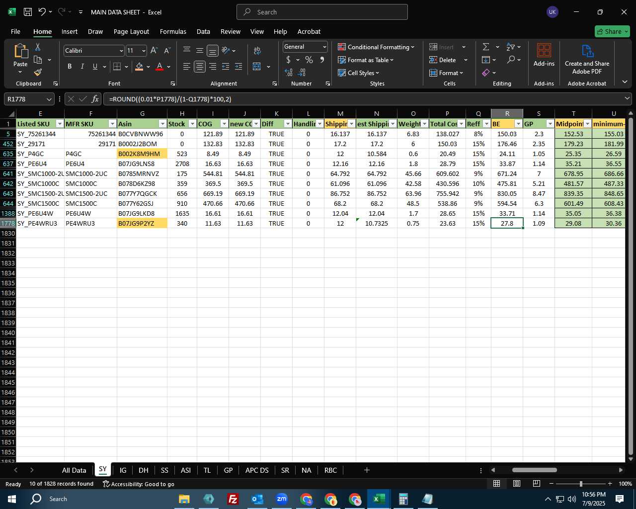Click Create and Share Adobe PDF
Viewport: 636px width, 509px height.
(587, 59)
